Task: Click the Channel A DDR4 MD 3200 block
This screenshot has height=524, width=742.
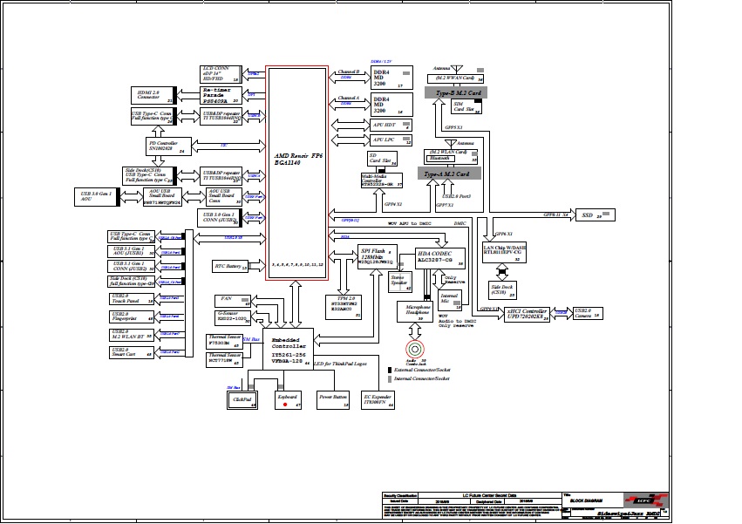Action: point(391,105)
